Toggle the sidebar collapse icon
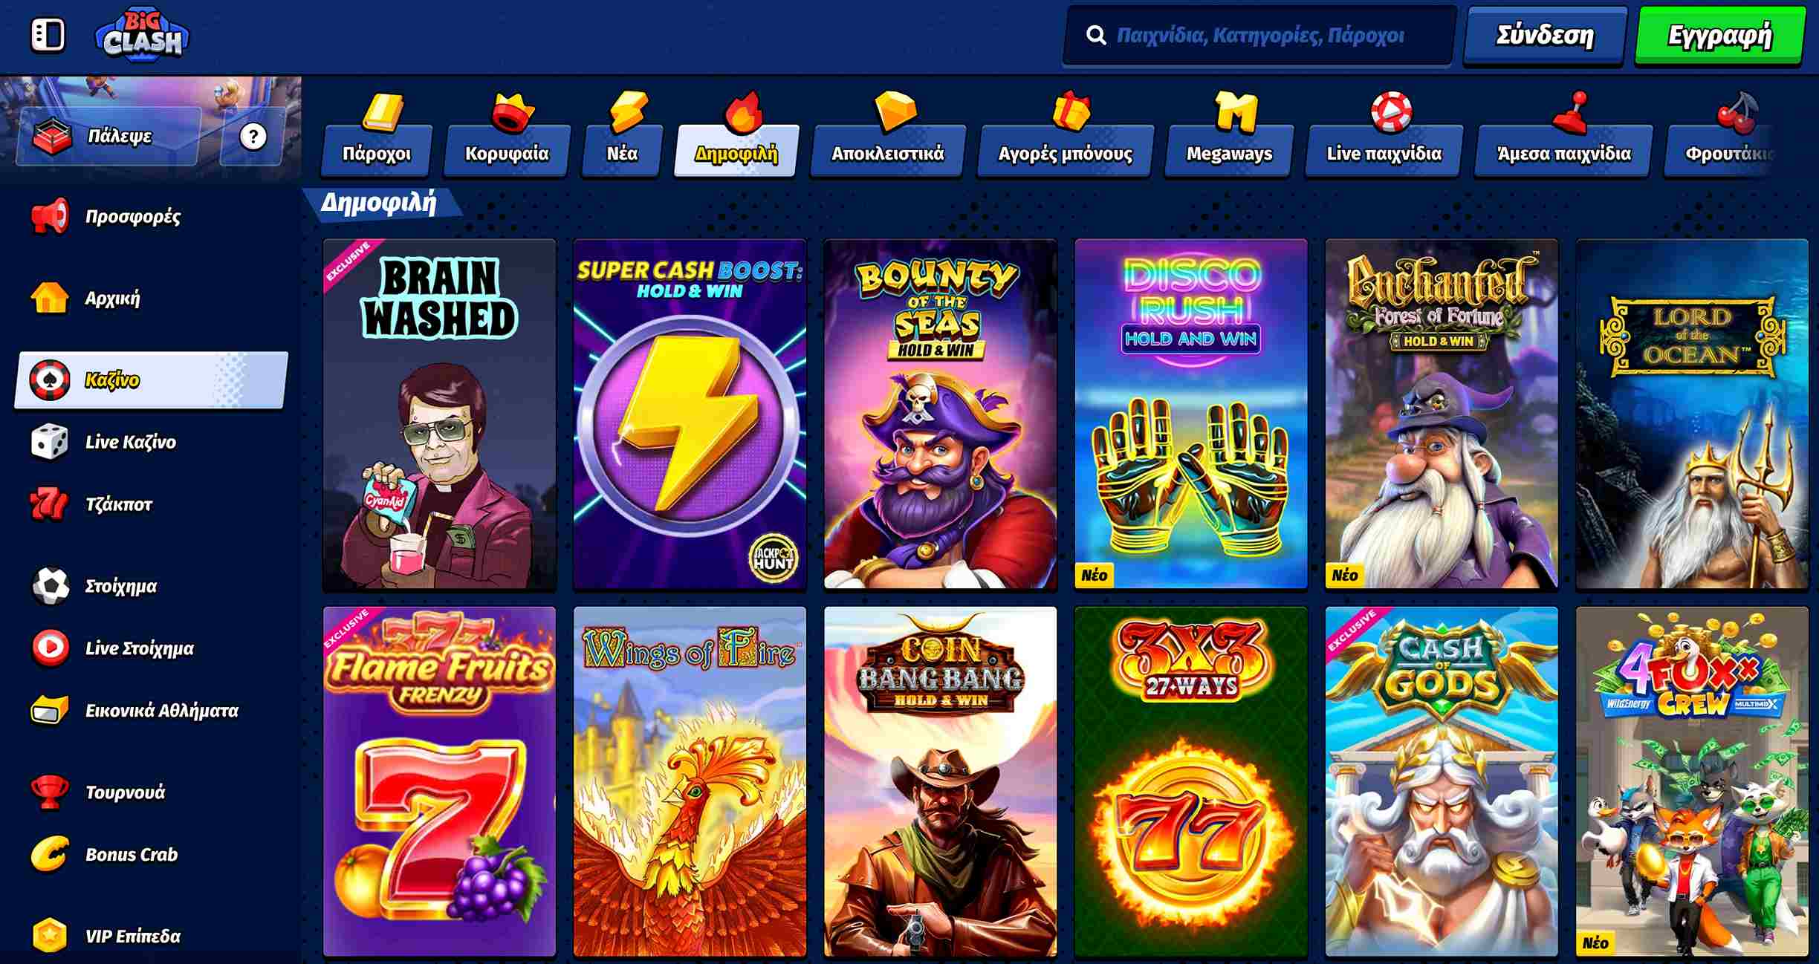This screenshot has height=964, width=1819. tap(48, 35)
